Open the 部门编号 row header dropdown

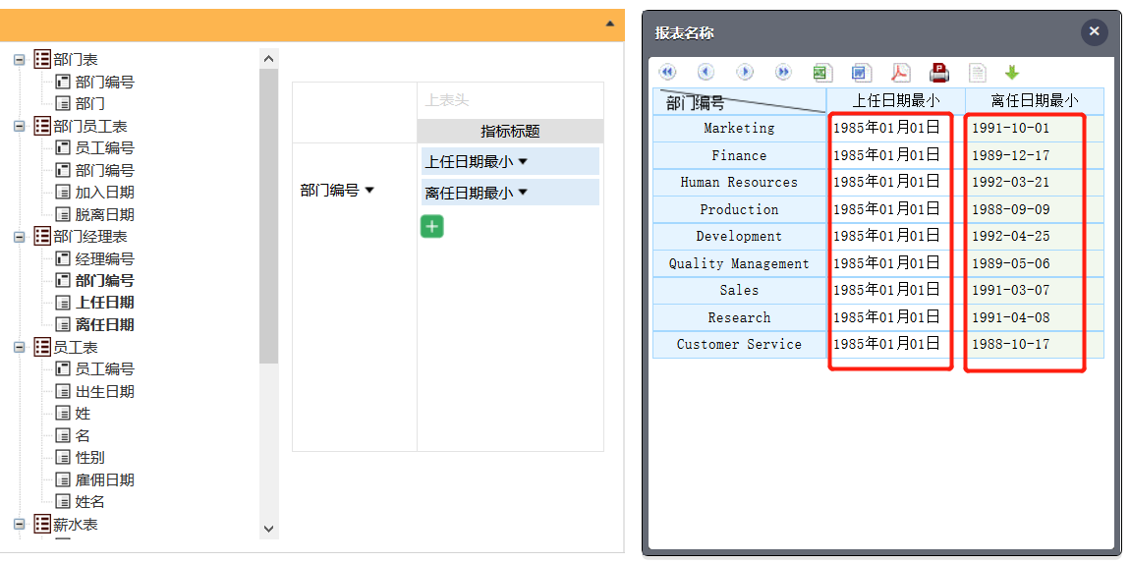pos(369,191)
